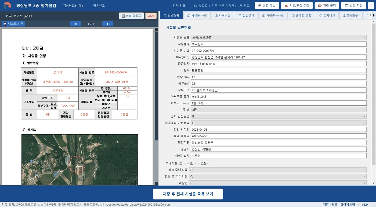Click the "1 / 11" page indicator

tap(92, 24)
